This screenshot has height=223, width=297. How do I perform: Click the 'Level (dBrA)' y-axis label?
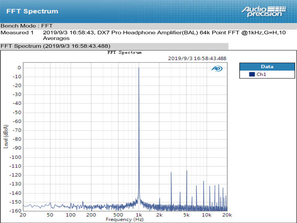[x=6, y=136]
